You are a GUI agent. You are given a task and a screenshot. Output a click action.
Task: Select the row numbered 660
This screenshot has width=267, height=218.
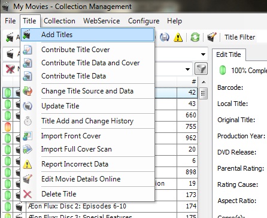tap(100, 115)
